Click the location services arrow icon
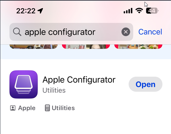This screenshot has width=171, height=134. pyautogui.click(x=40, y=11)
